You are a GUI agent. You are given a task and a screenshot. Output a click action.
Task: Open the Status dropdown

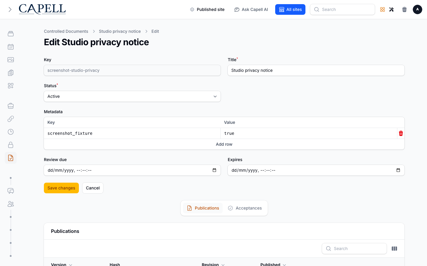pyautogui.click(x=132, y=96)
